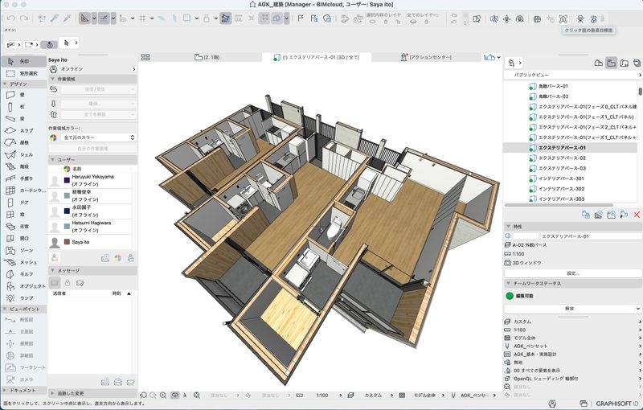The width and height of the screenshot is (643, 410).
Task: Toggle the sent-messages filter icon
Action: (80, 283)
